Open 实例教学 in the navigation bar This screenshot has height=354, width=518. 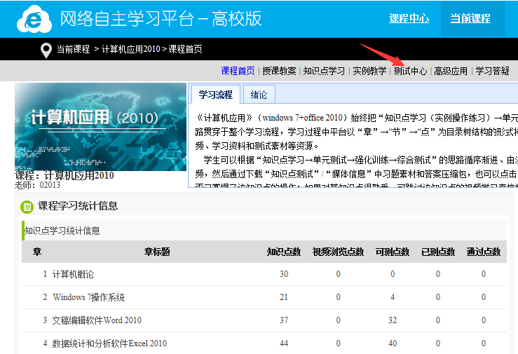369,71
